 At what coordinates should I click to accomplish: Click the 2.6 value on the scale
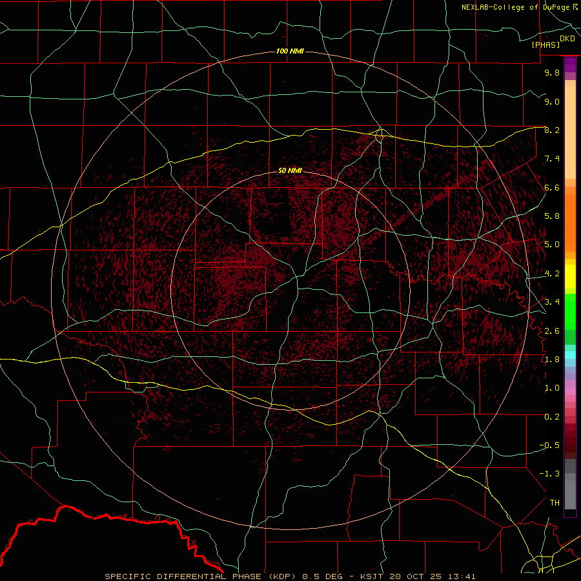click(552, 331)
